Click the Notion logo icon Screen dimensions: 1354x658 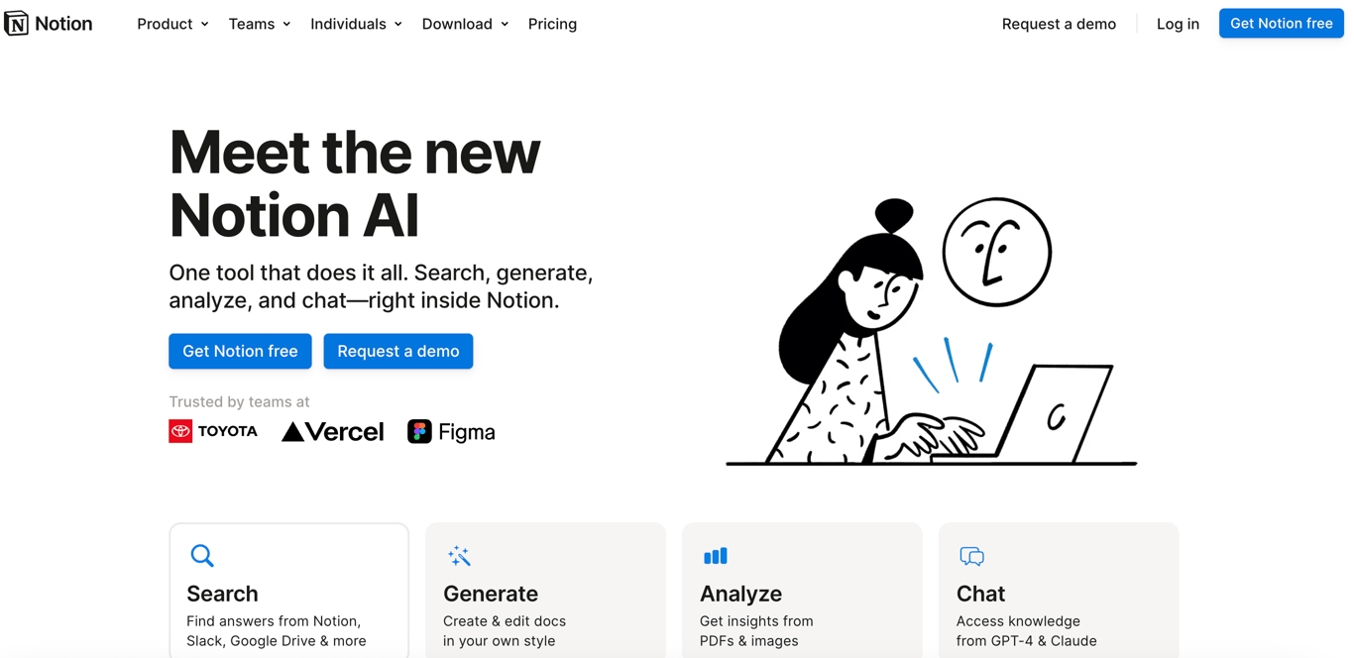click(16, 23)
